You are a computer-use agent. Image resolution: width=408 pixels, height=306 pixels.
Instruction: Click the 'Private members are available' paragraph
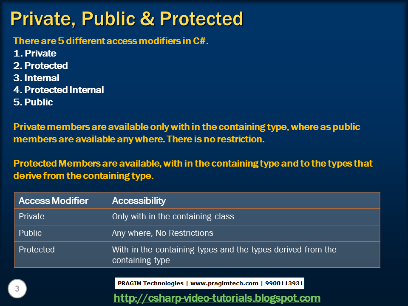click(187, 133)
